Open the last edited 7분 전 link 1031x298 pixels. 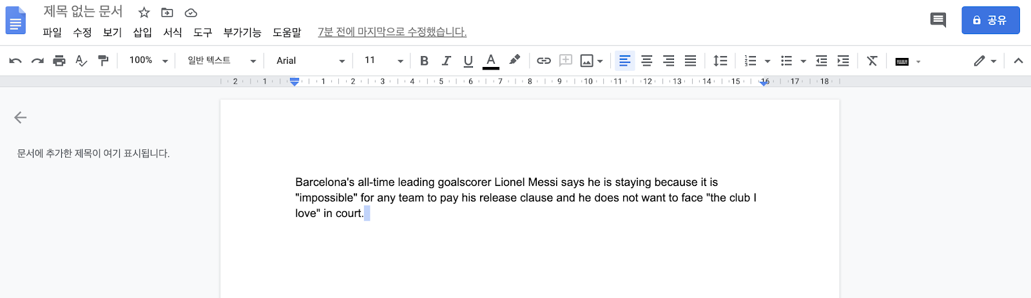[x=392, y=32]
